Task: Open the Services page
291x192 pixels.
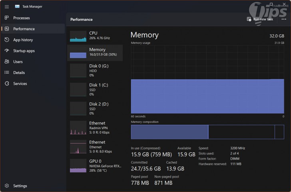Action: tap(33, 84)
